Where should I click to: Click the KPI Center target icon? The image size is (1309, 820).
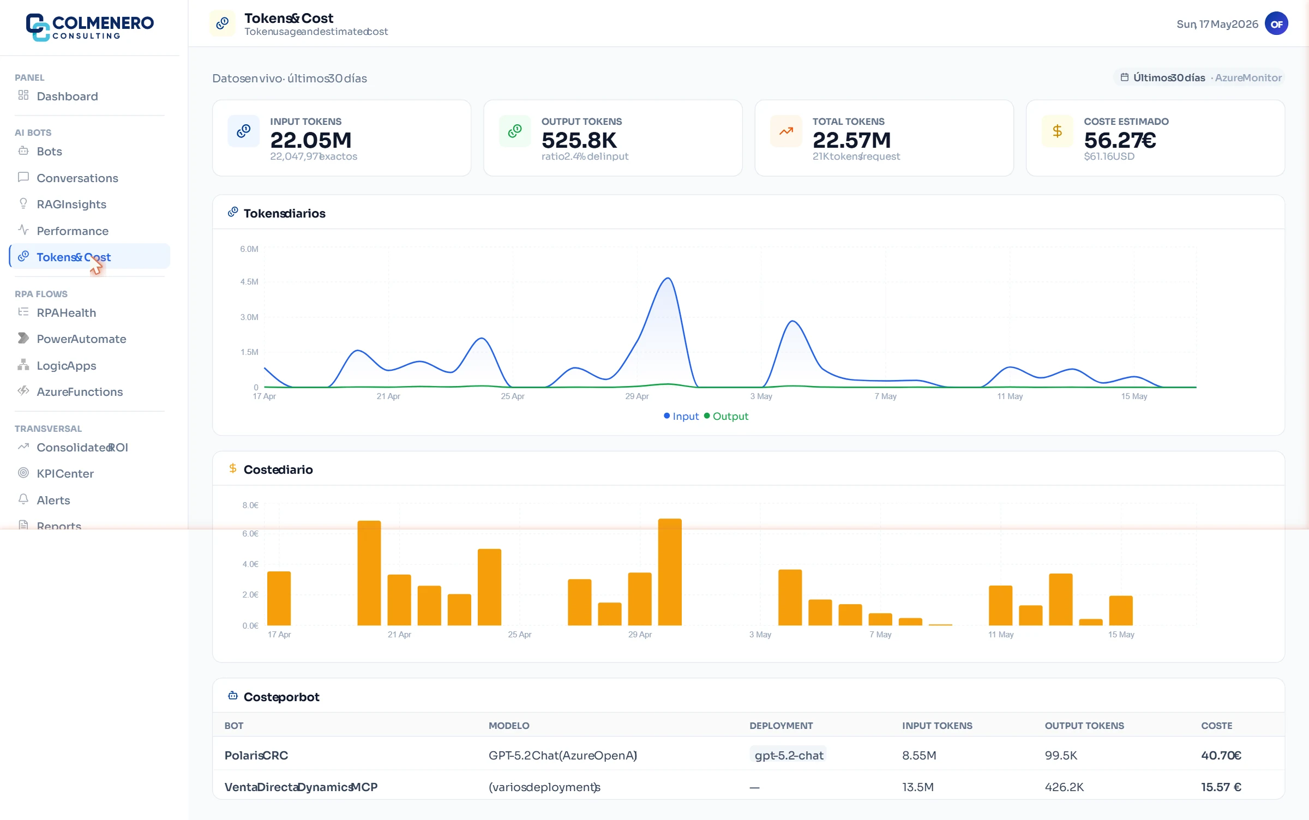click(23, 473)
